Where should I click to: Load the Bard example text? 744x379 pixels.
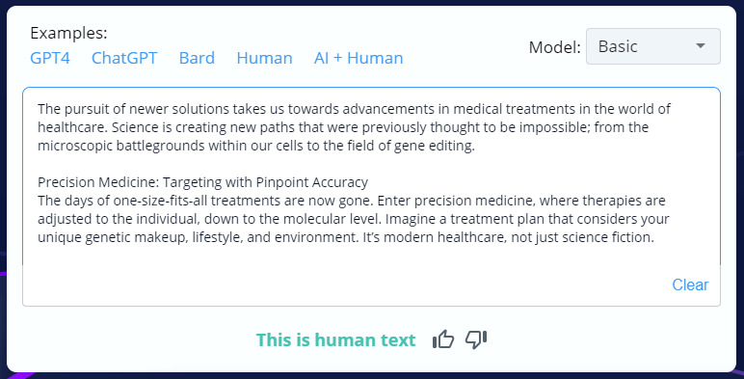[197, 58]
